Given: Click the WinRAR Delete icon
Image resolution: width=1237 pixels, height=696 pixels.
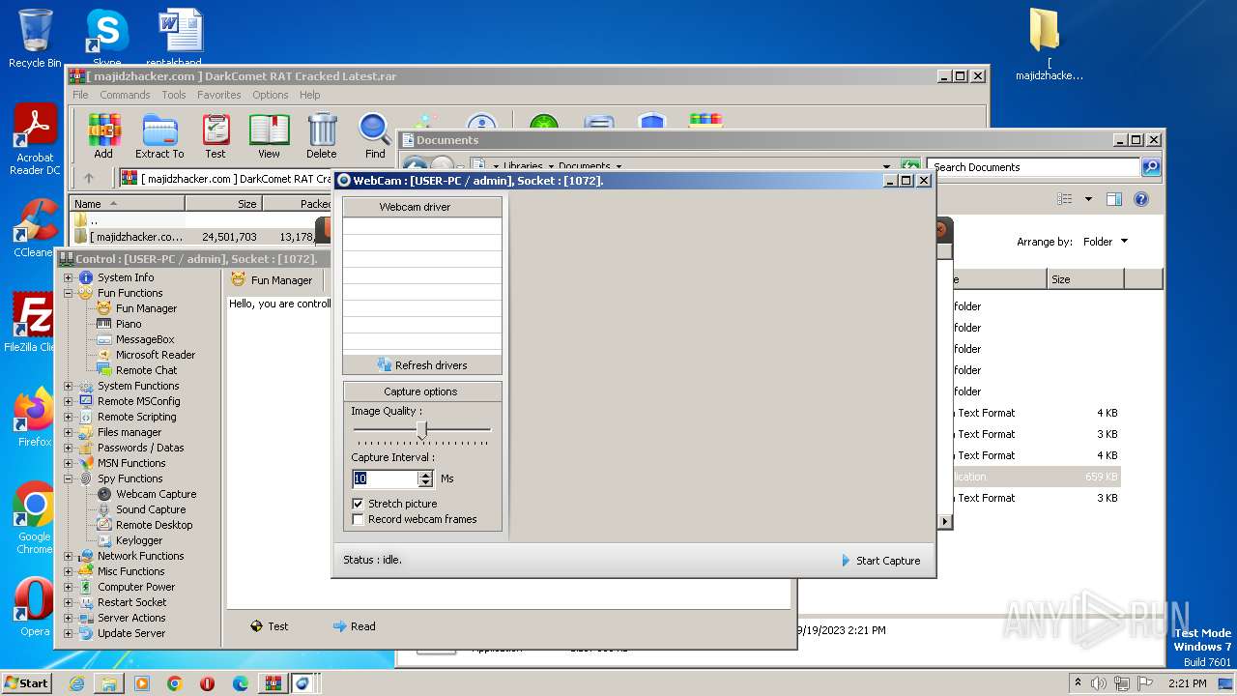Looking at the screenshot, I should point(322,136).
